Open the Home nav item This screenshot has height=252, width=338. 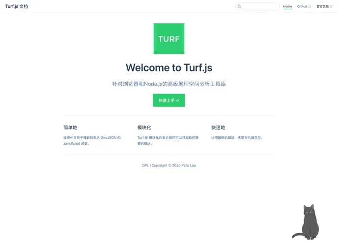coord(287,6)
